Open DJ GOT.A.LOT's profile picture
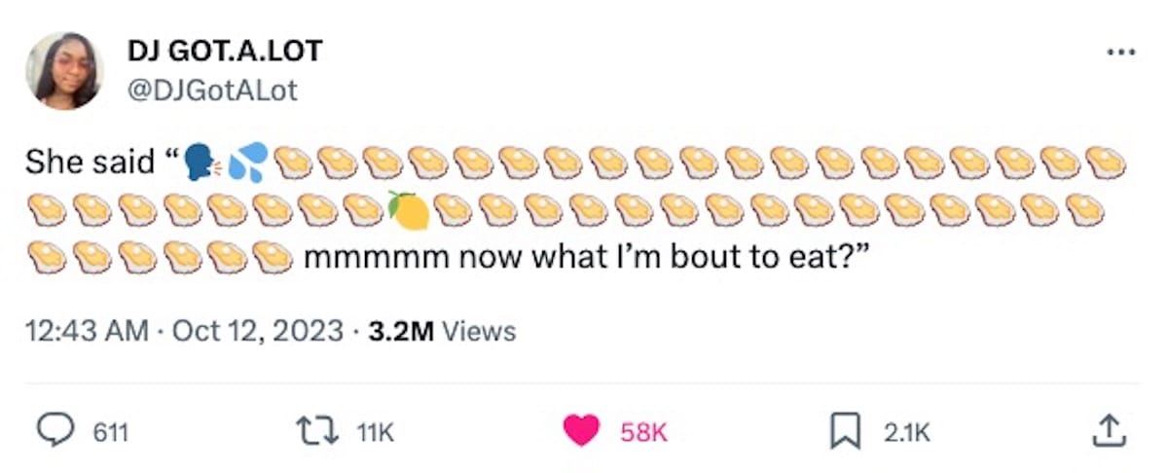Viewport: 1168px width, 473px height. (x=65, y=71)
